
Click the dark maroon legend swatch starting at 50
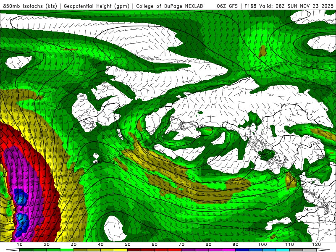134,250
